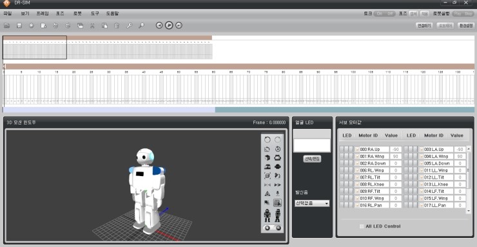Click the open folder toolbar icon
477x247 pixels.
(7, 26)
